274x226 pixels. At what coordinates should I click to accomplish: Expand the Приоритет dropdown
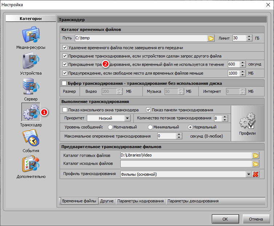coord(127,118)
